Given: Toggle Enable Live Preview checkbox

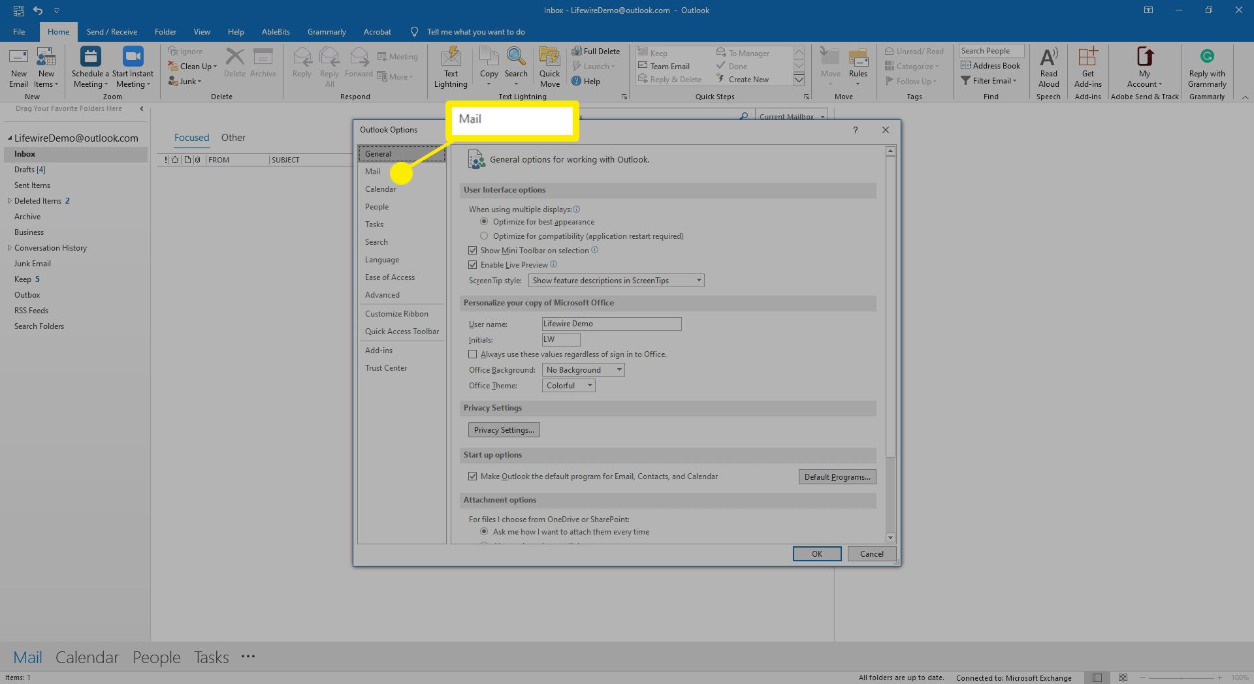Looking at the screenshot, I should click(x=472, y=265).
